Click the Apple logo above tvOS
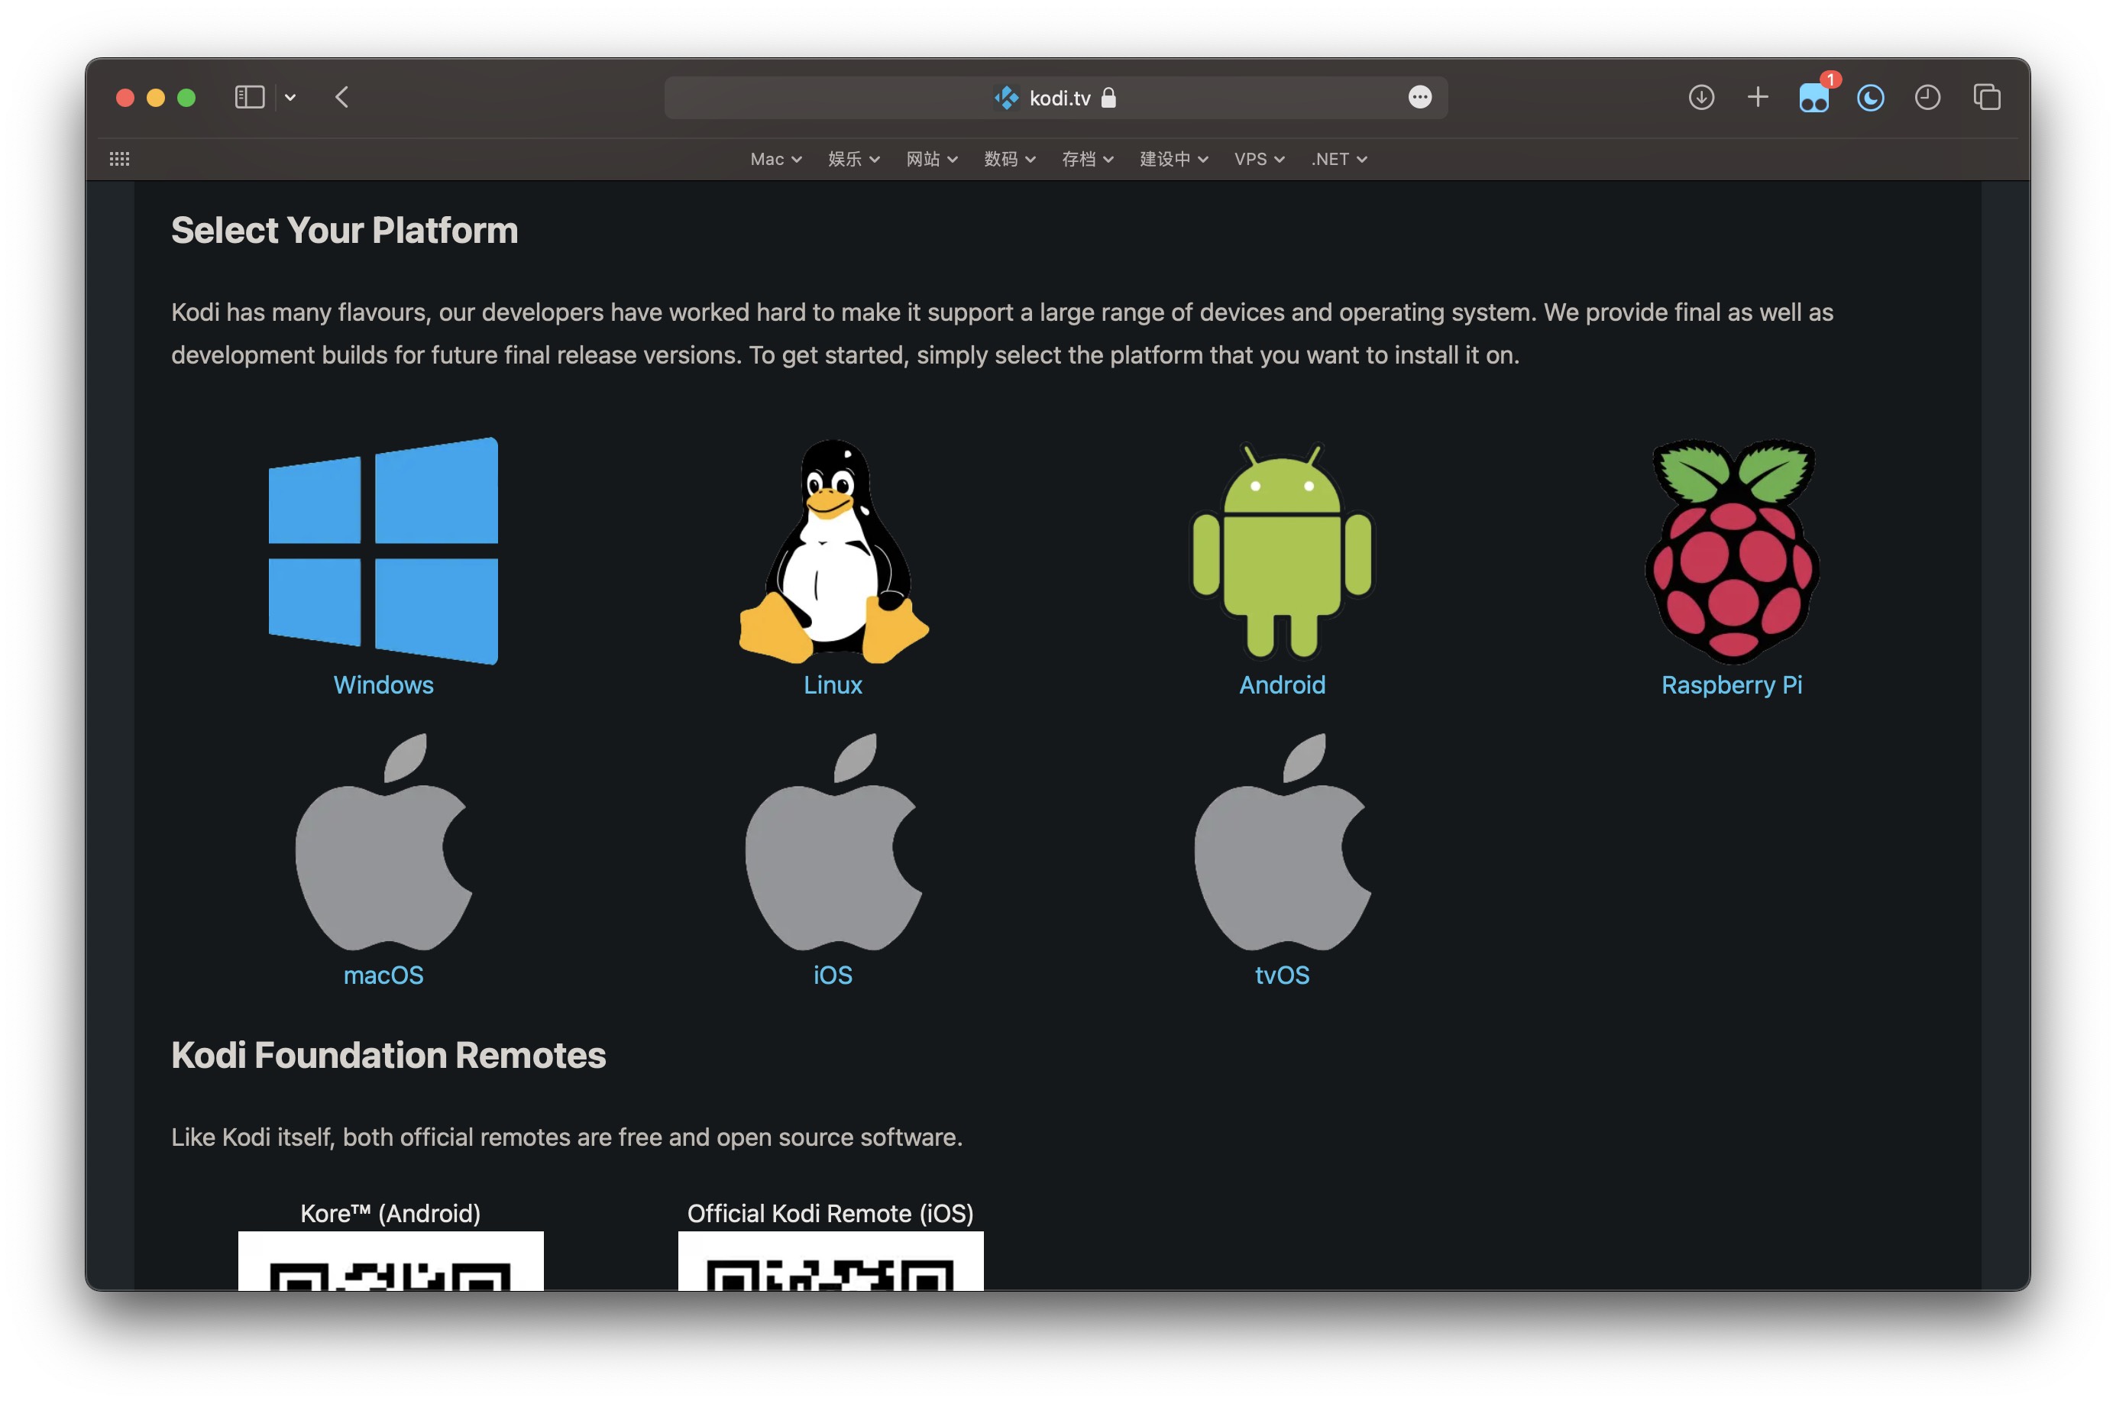 click(x=1281, y=842)
